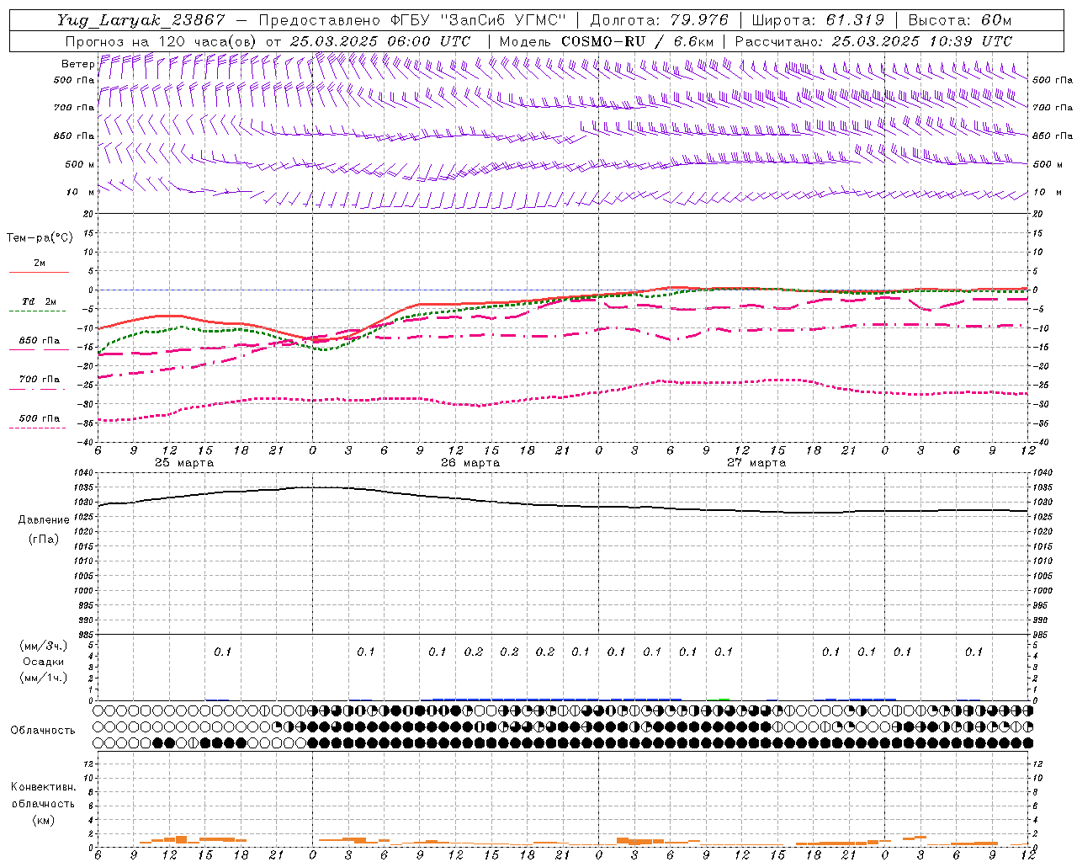Click the Широта: 61.319 value
The height and width of the screenshot is (862, 1077).
coord(818,20)
